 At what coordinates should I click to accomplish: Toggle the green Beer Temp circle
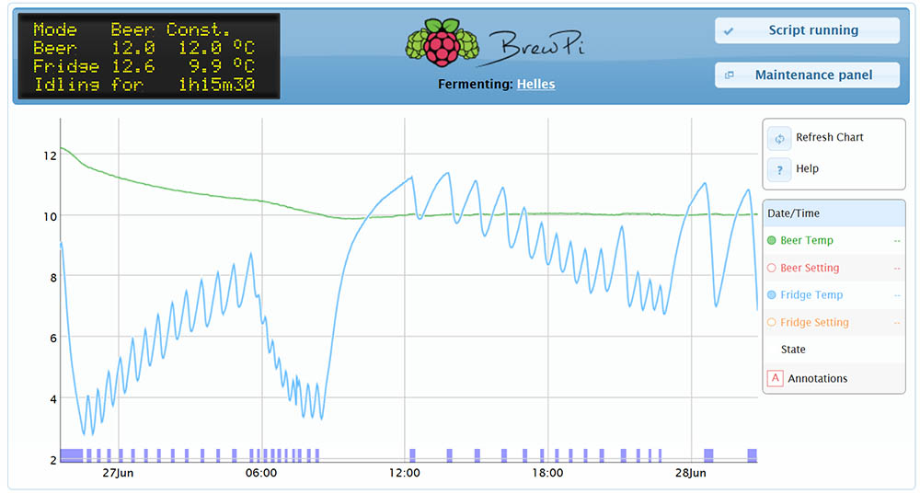[772, 241]
